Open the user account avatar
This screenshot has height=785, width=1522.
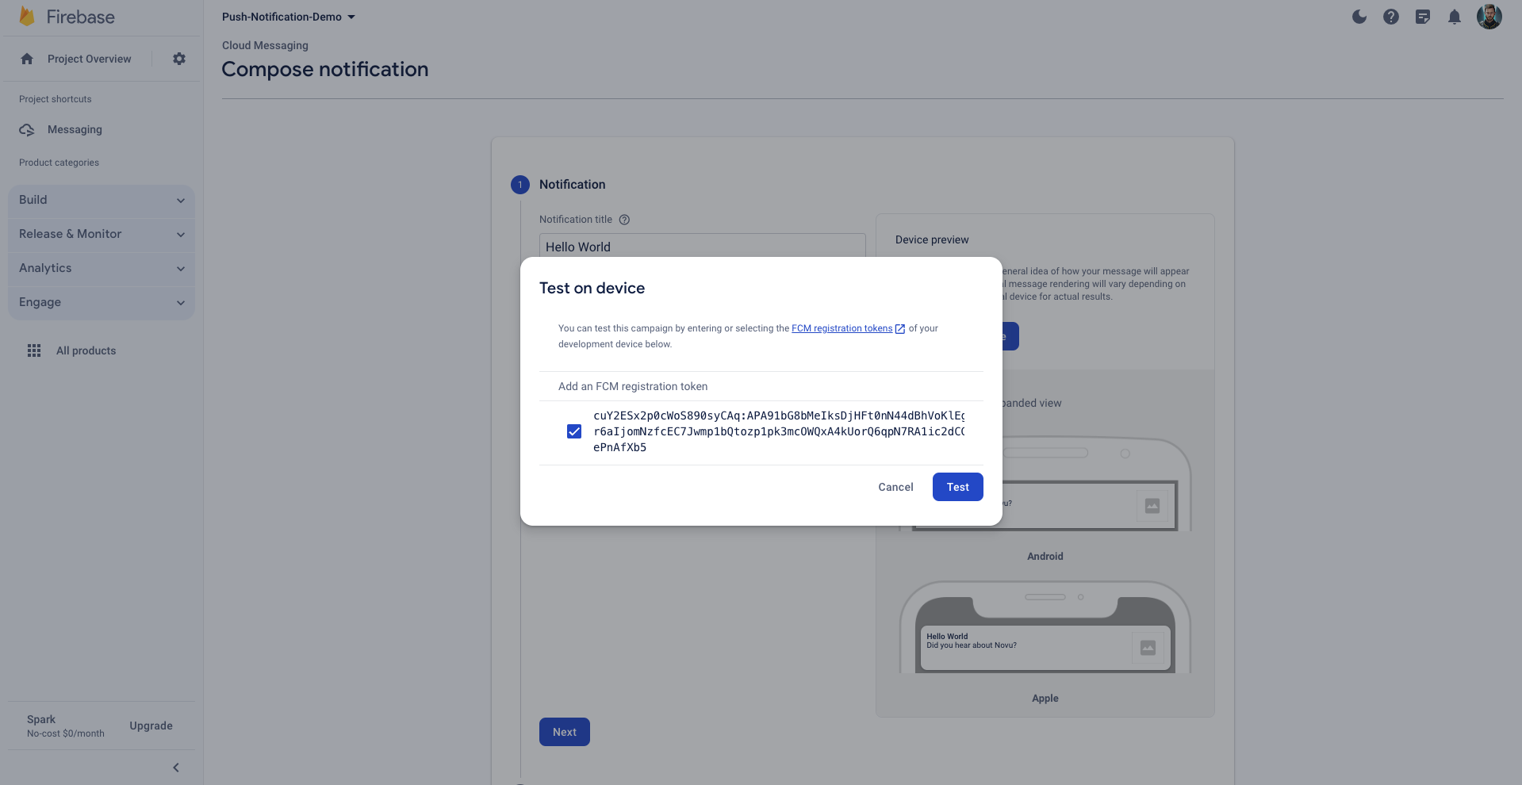(x=1489, y=17)
